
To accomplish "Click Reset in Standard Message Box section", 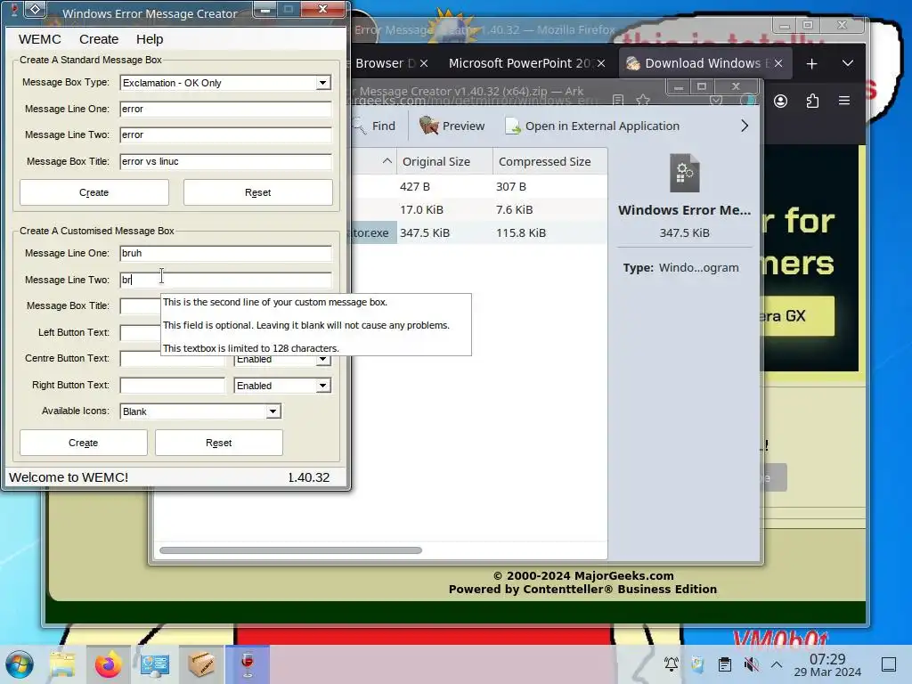I will click(258, 192).
